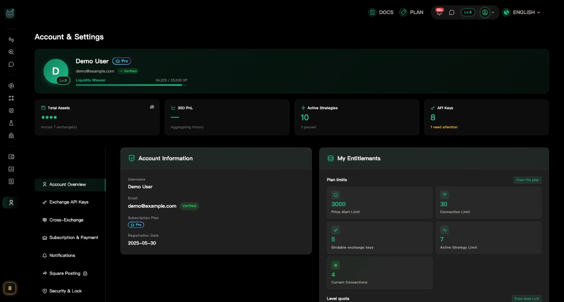
Task: Go to the Notifications settings tab
Action: click(x=70, y=255)
